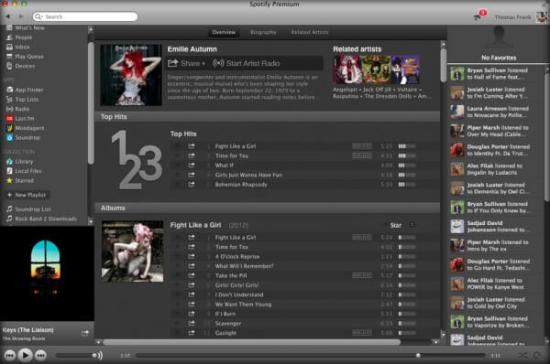
Task: Switch to the Overview tab
Action: click(224, 32)
